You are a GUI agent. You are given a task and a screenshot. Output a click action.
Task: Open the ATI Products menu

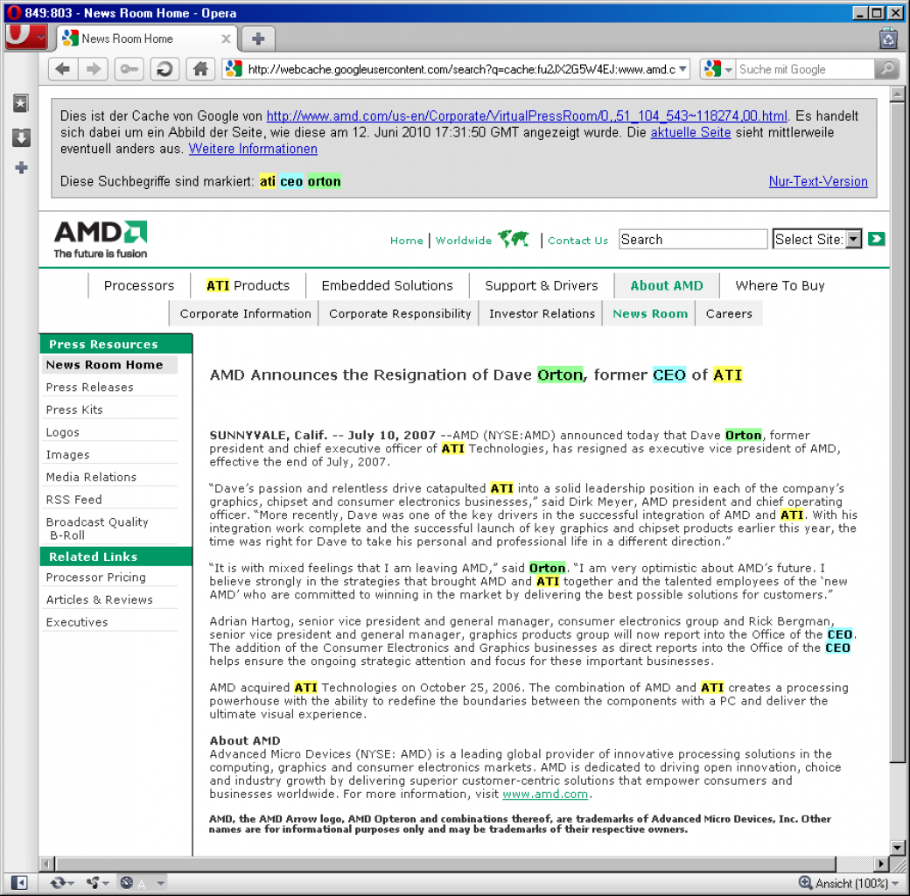tap(248, 285)
